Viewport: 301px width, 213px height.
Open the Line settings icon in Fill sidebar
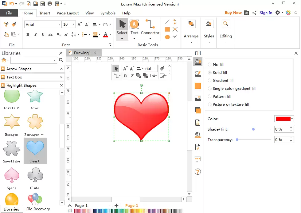pos(198,74)
